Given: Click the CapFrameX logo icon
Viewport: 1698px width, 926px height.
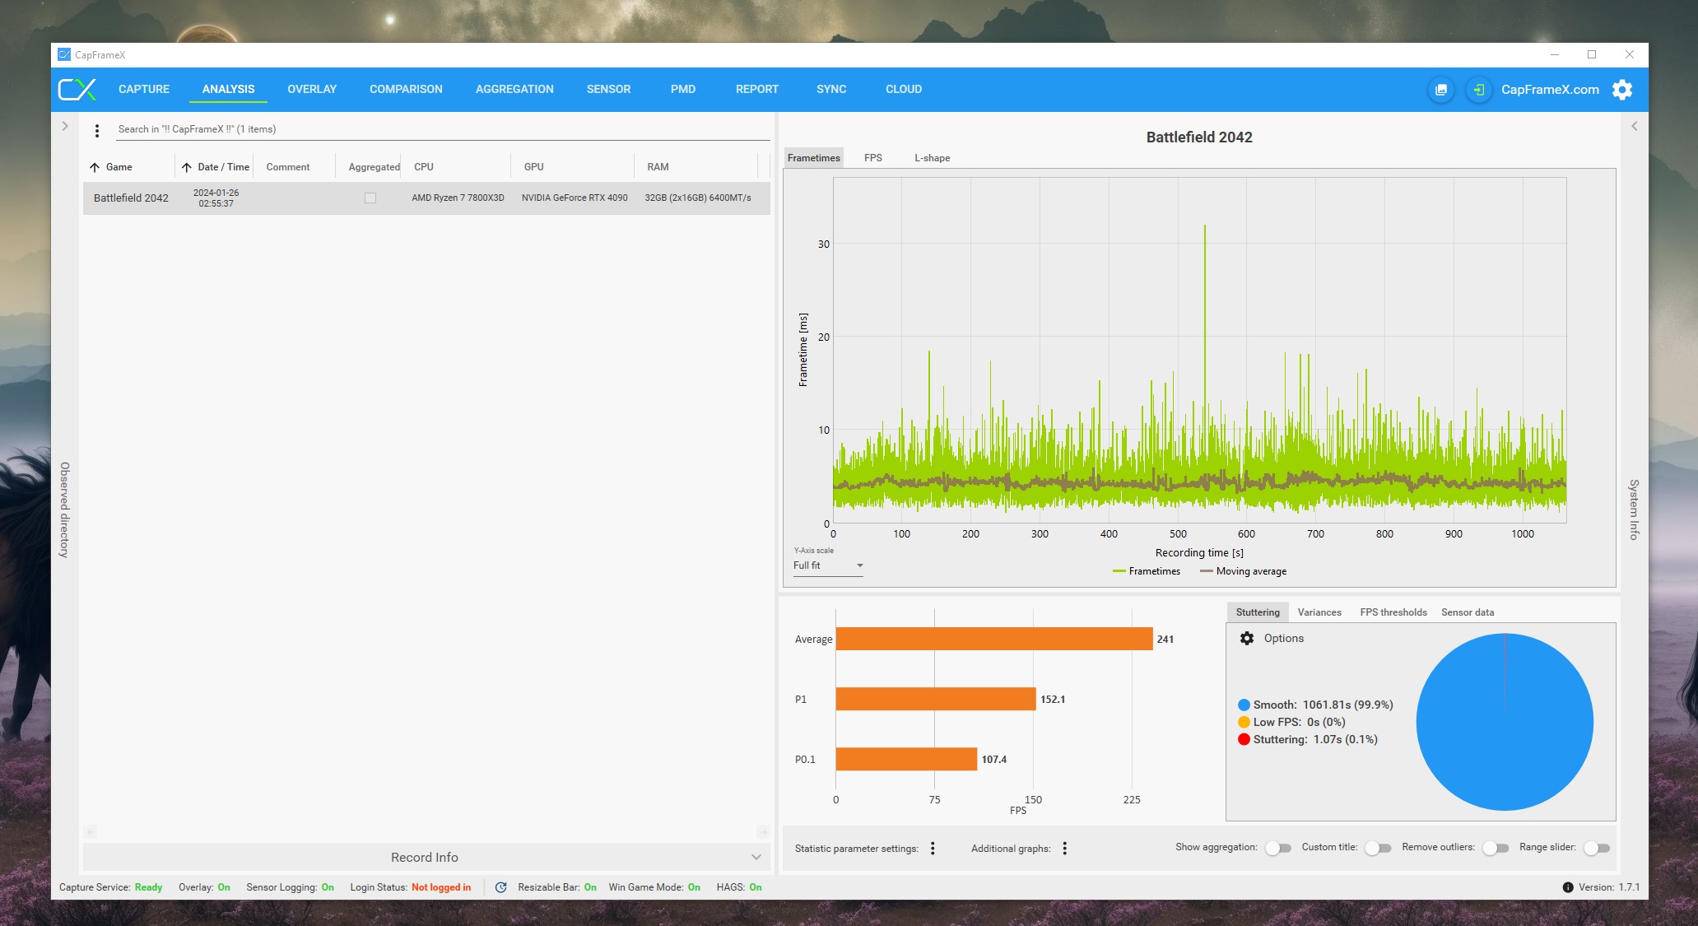Looking at the screenshot, I should tap(77, 89).
